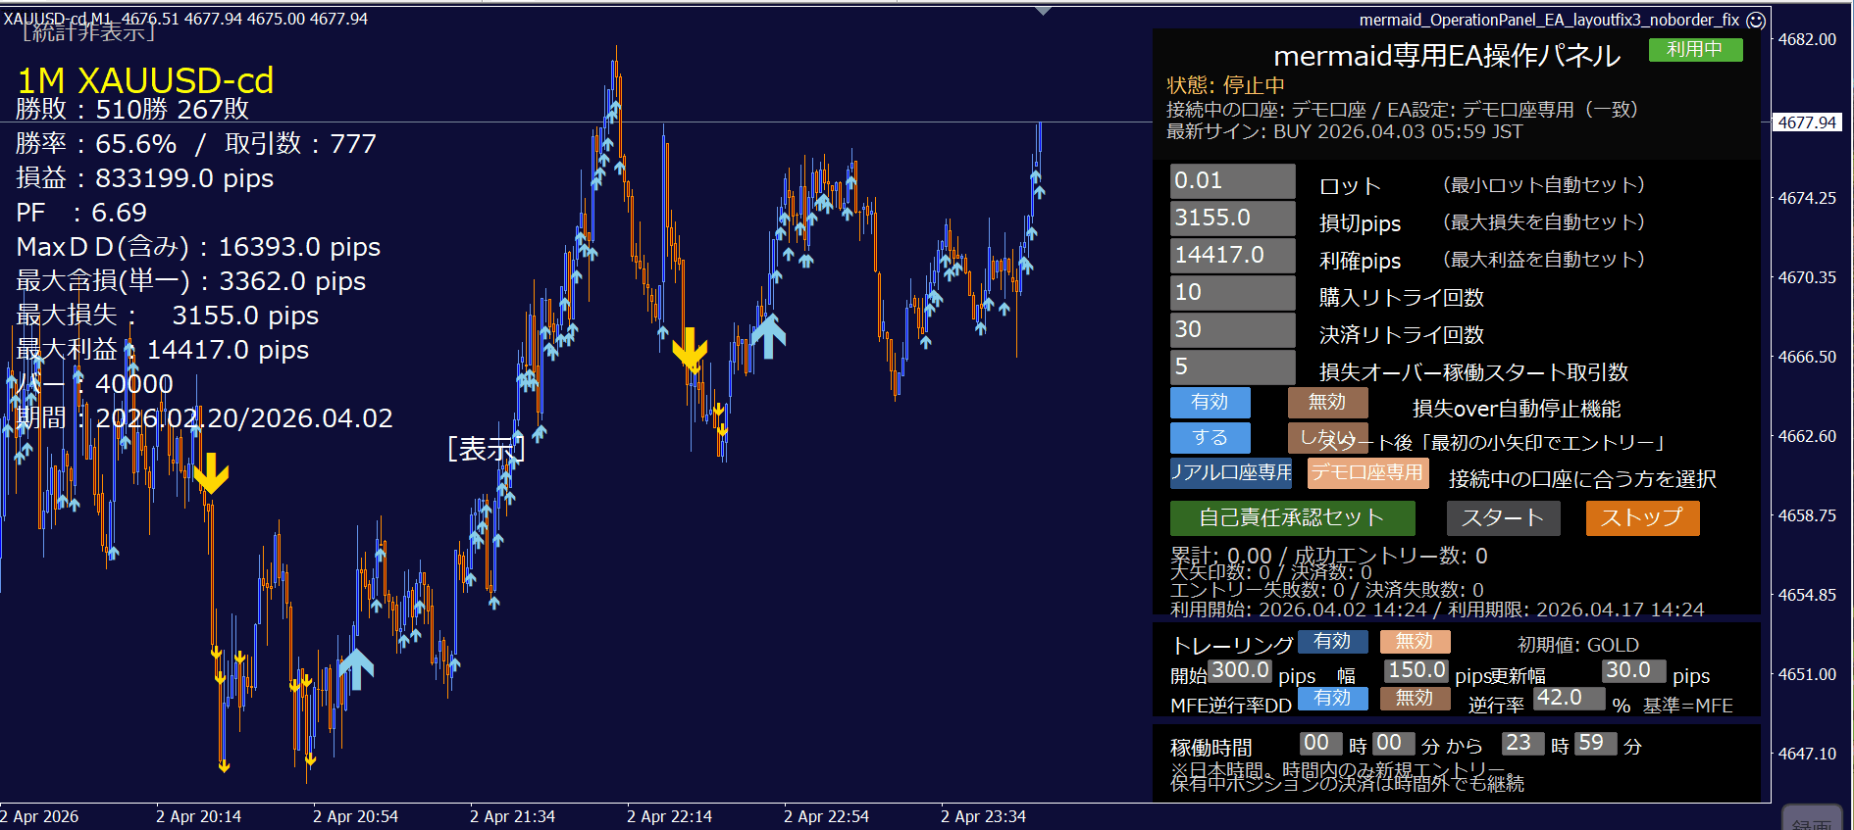
Task: Hide statistics via the [統計非表示] label
Action: click(x=88, y=31)
